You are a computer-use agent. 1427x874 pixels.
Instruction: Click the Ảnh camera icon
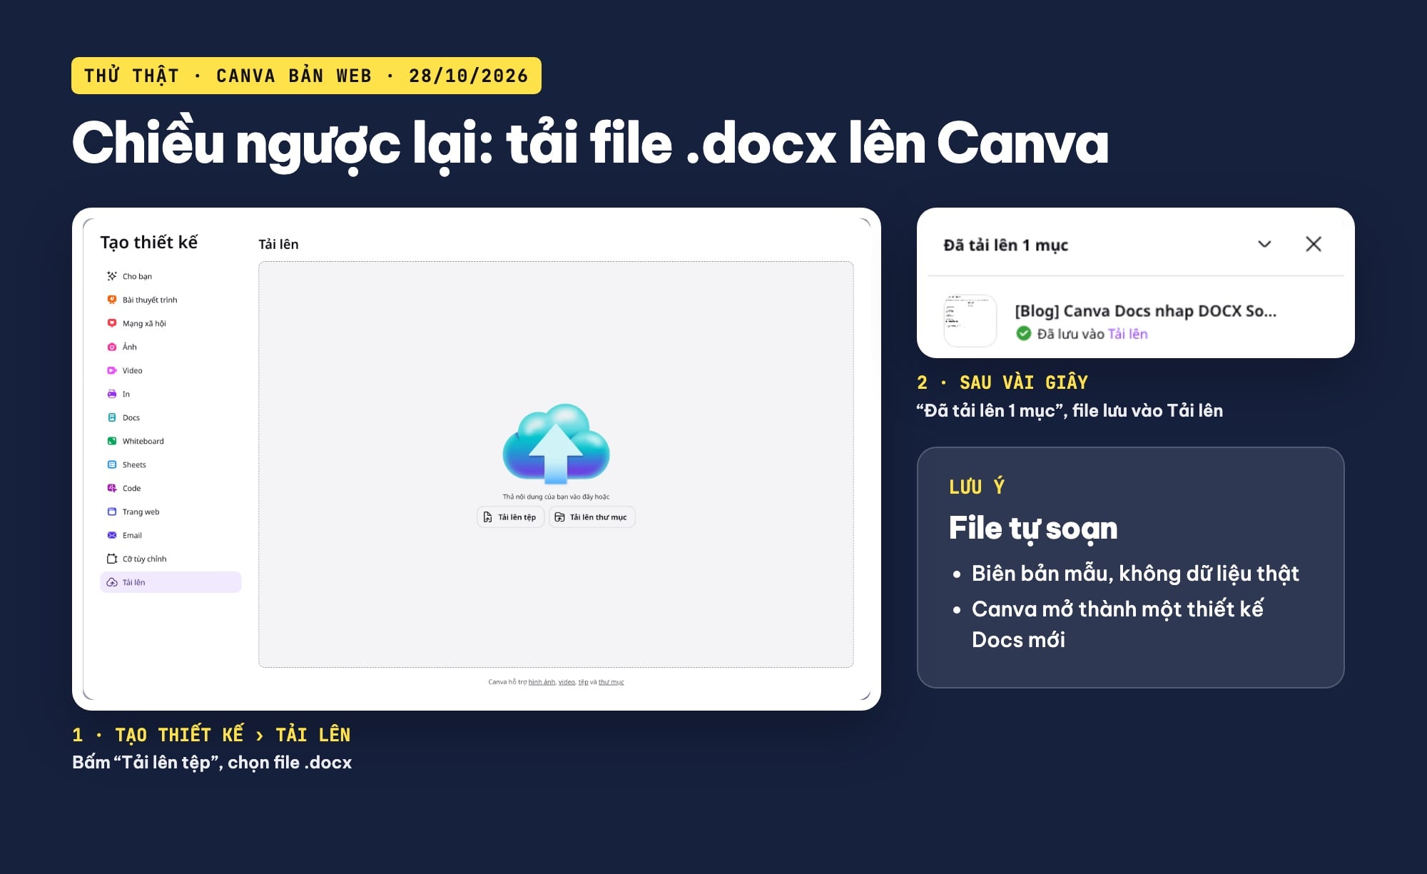click(x=112, y=347)
